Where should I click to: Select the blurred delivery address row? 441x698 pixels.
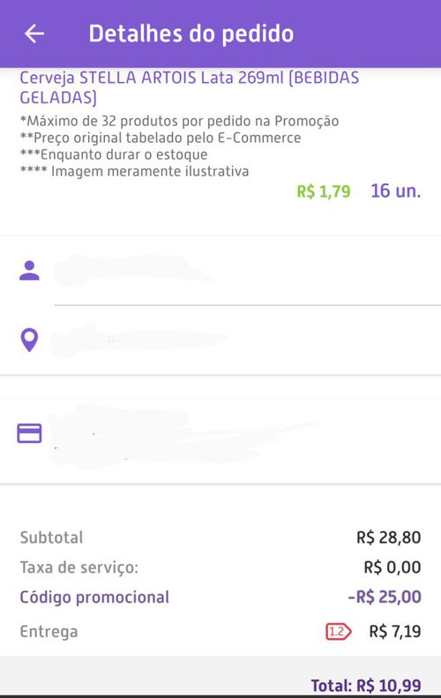pos(222,341)
